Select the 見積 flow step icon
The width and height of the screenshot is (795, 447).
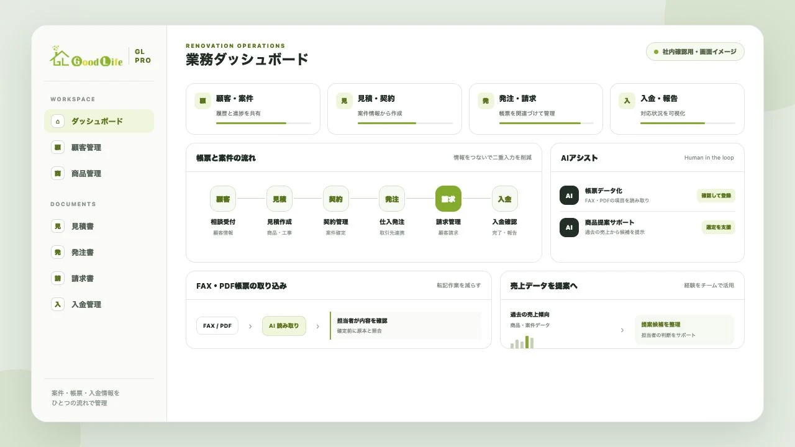pos(279,199)
